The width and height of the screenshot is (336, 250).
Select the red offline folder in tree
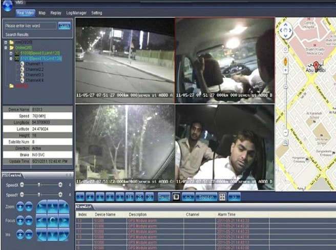click(21, 86)
